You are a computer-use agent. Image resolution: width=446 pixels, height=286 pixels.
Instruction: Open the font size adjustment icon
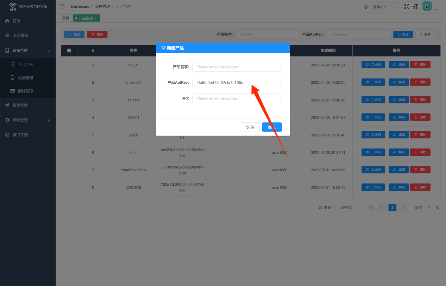pyautogui.click(x=416, y=7)
